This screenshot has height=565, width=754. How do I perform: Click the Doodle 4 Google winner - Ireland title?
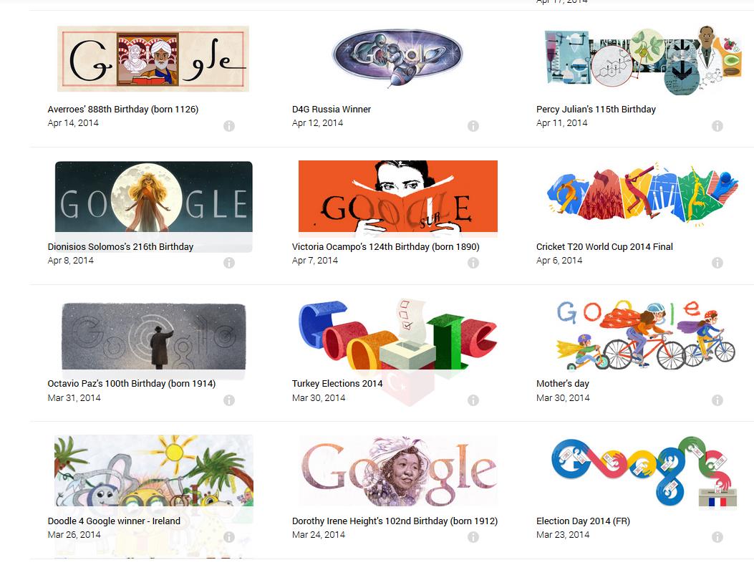pos(114,521)
